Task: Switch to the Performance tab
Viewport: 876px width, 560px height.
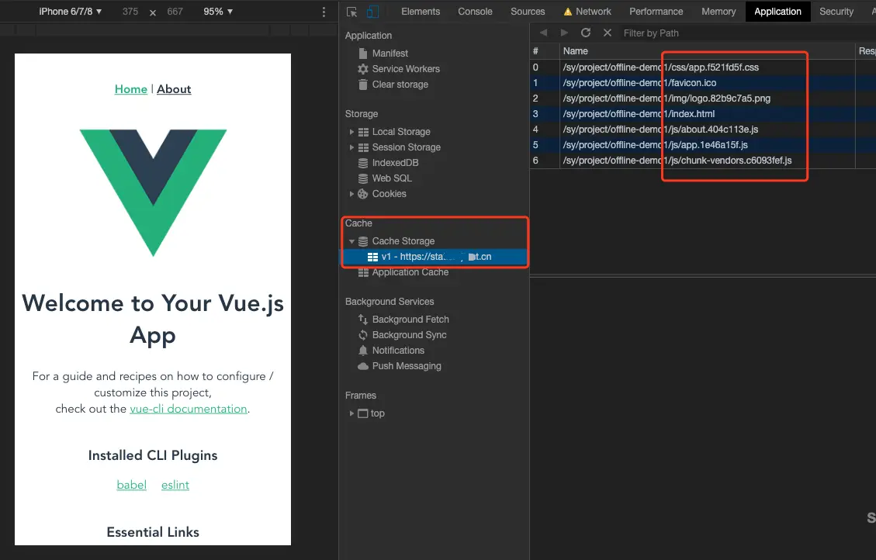Action: pyautogui.click(x=656, y=11)
